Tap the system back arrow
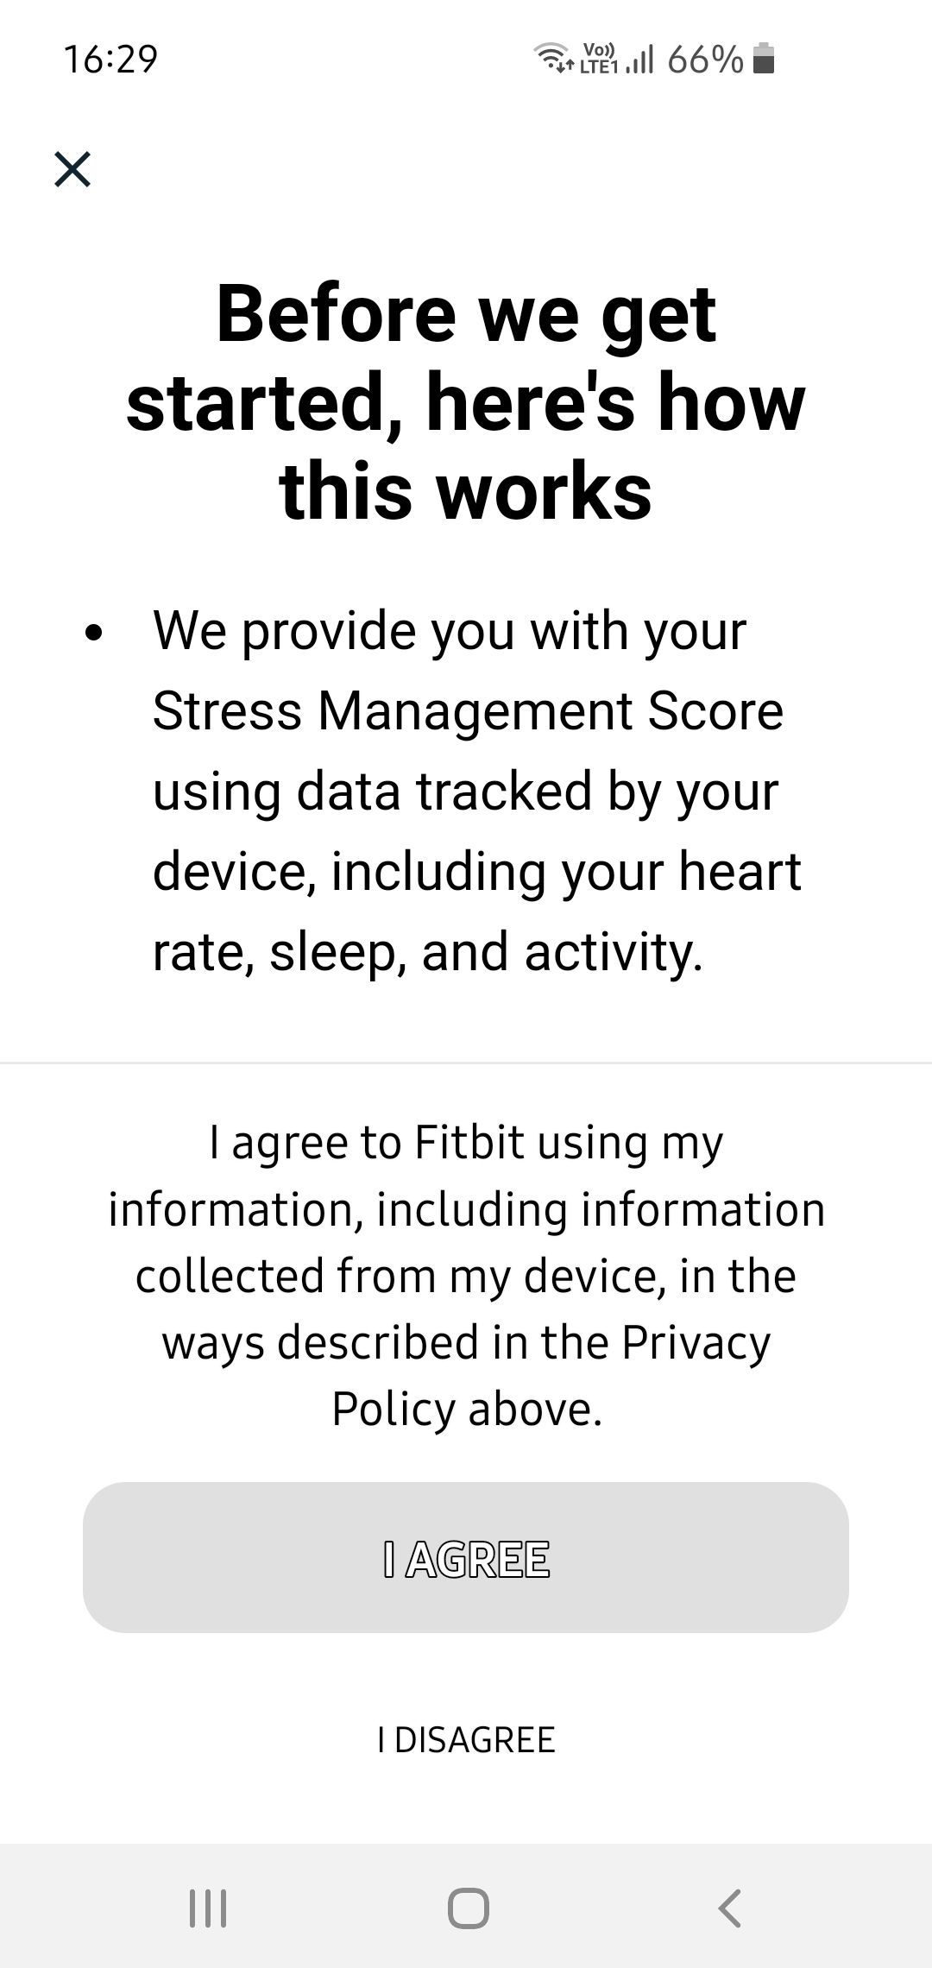932x1968 pixels. (x=729, y=1908)
